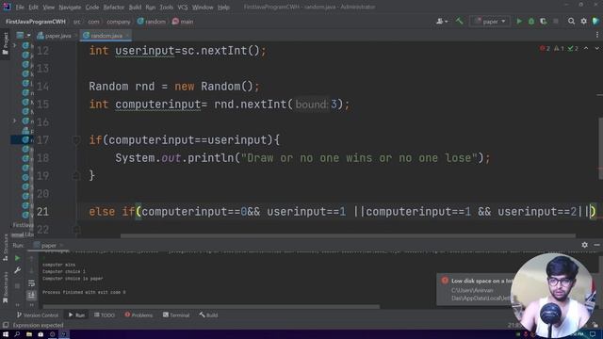
Task: Open Windows taskbar search
Action: tap(17, 334)
